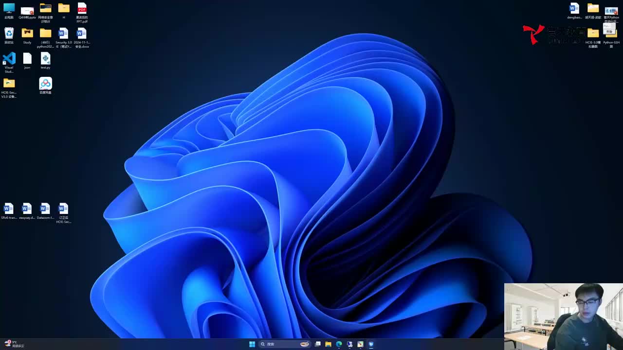Open the Windows Start menu
The width and height of the screenshot is (623, 350).
click(252, 344)
